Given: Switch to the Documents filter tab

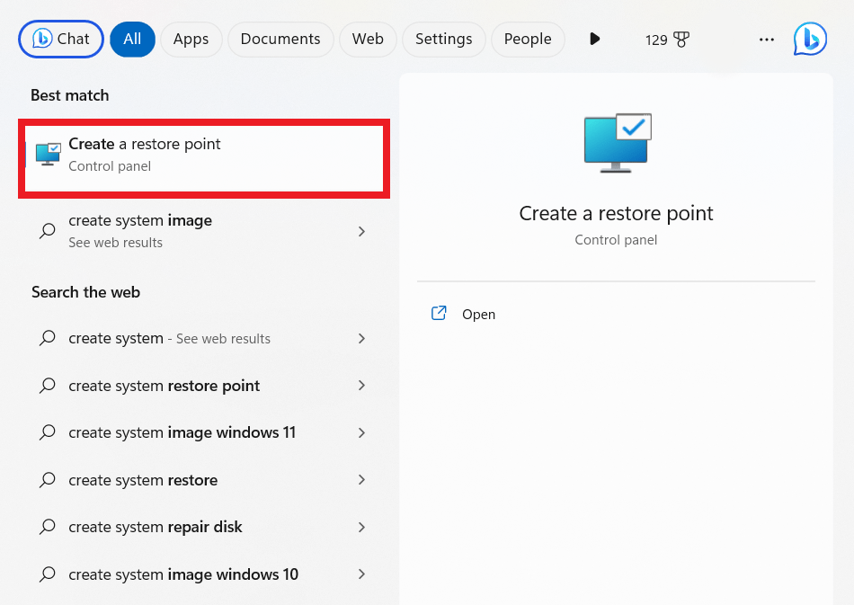Looking at the screenshot, I should pos(280,40).
